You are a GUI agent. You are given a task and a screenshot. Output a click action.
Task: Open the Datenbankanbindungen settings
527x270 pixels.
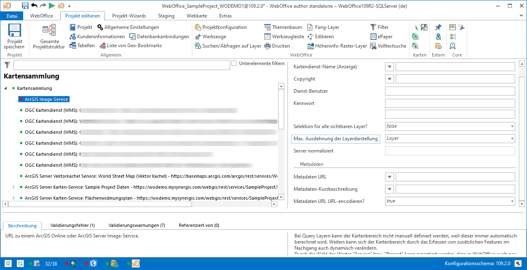[160, 36]
